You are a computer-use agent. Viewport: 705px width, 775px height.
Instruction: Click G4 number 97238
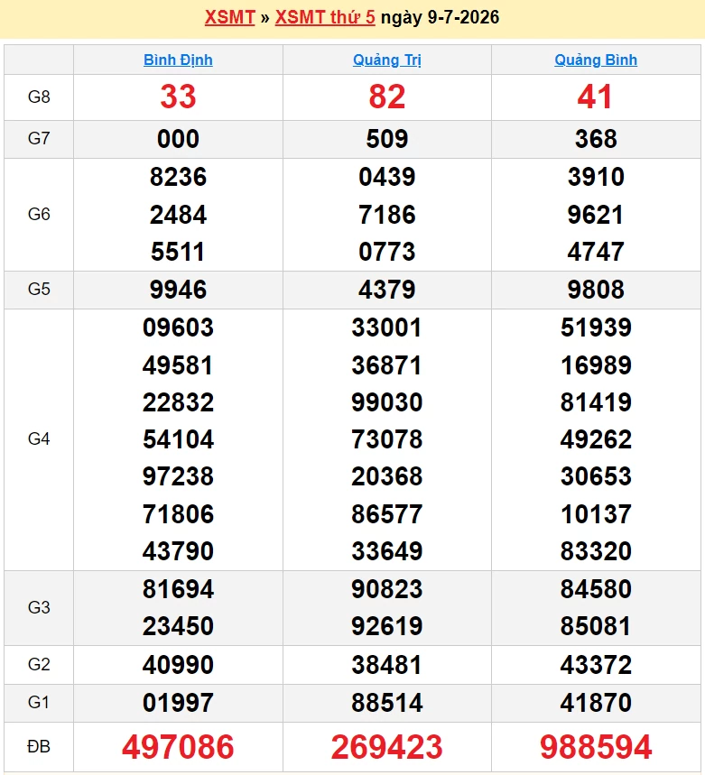pyautogui.click(x=178, y=476)
